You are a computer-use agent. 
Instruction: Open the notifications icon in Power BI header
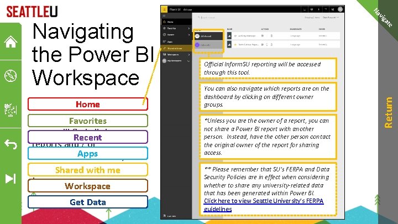[x=305, y=9]
